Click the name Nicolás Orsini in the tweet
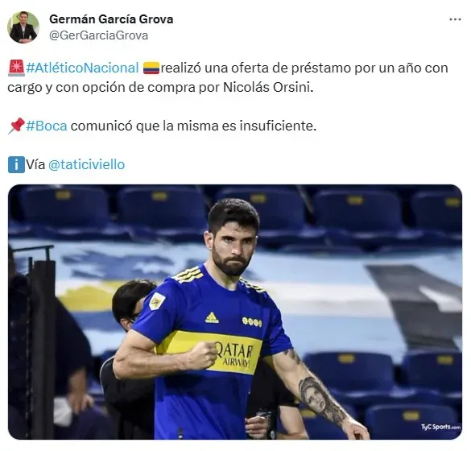The height and width of the screenshot is (451, 471). tap(266, 88)
